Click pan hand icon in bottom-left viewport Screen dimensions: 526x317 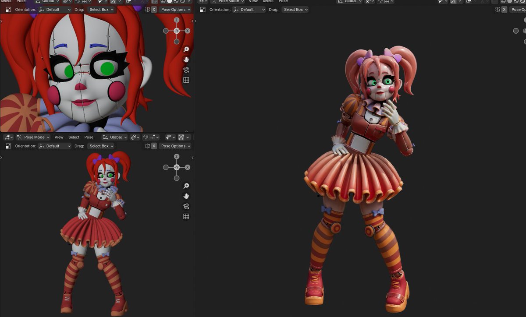(186, 196)
